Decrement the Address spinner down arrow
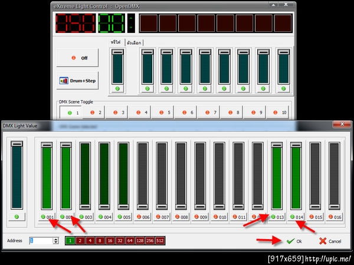The height and width of the screenshot is (265, 354). point(56,243)
